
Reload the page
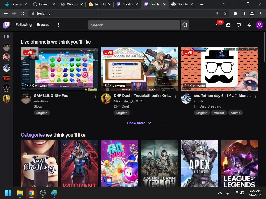22,13
